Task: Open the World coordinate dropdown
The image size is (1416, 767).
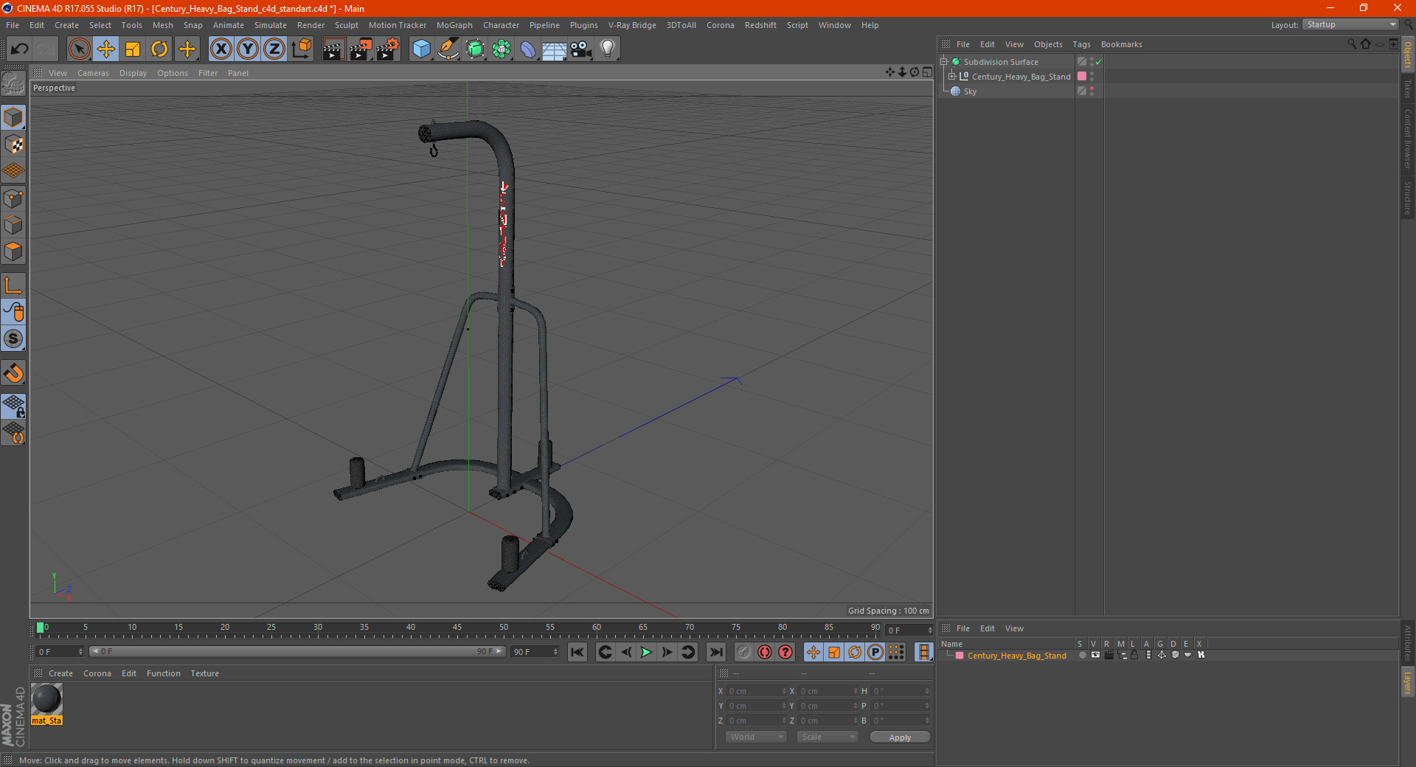Action: (x=756, y=737)
